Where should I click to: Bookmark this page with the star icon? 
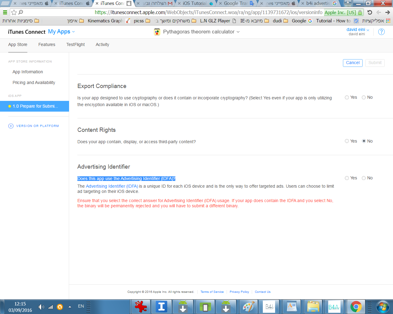point(14,12)
